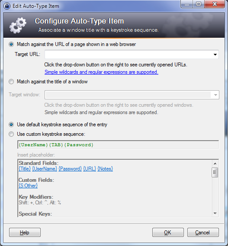Click the KeePass lock icon in title bar
The image size is (228, 246).
point(7,6)
